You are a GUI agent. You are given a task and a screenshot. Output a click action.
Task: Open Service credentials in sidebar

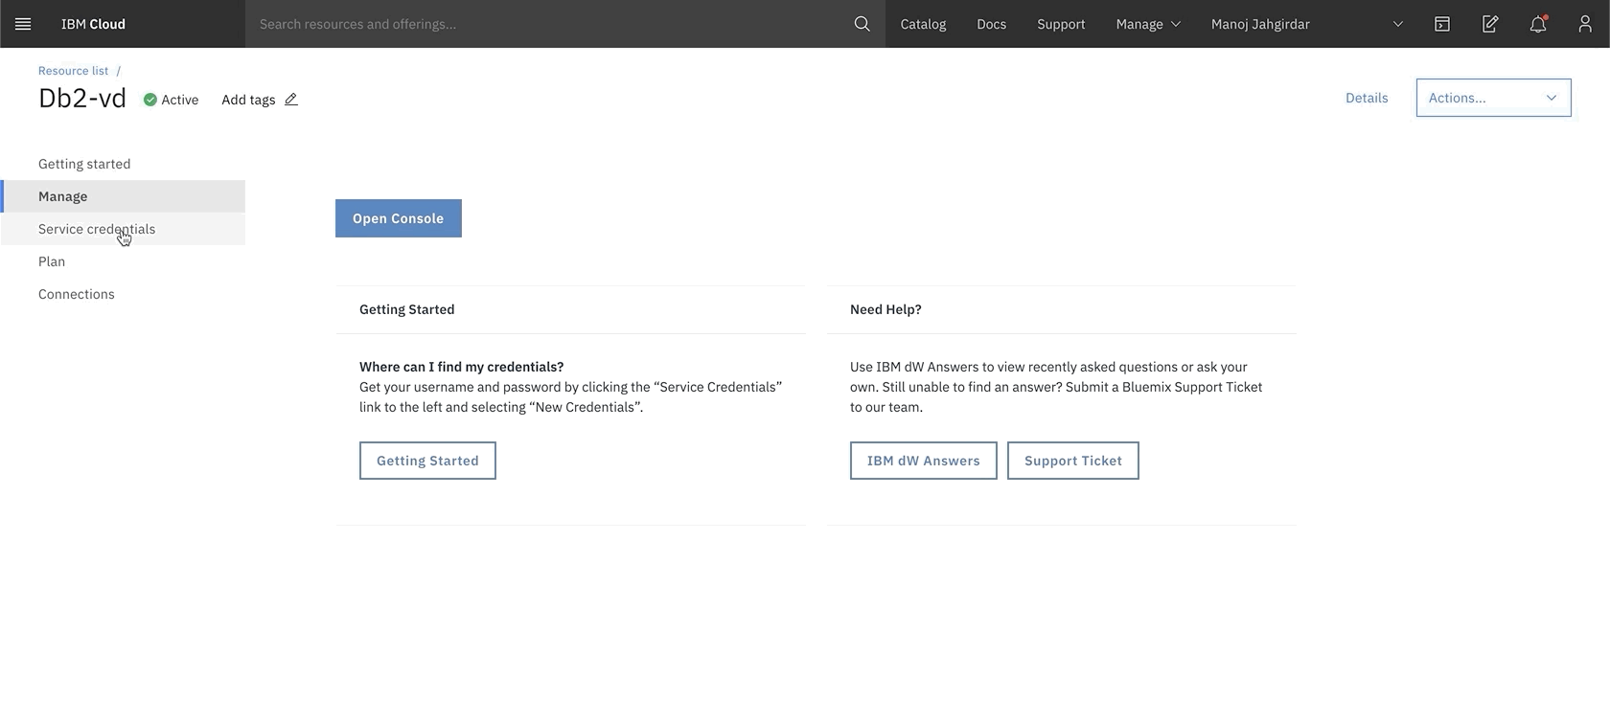[x=123, y=229]
